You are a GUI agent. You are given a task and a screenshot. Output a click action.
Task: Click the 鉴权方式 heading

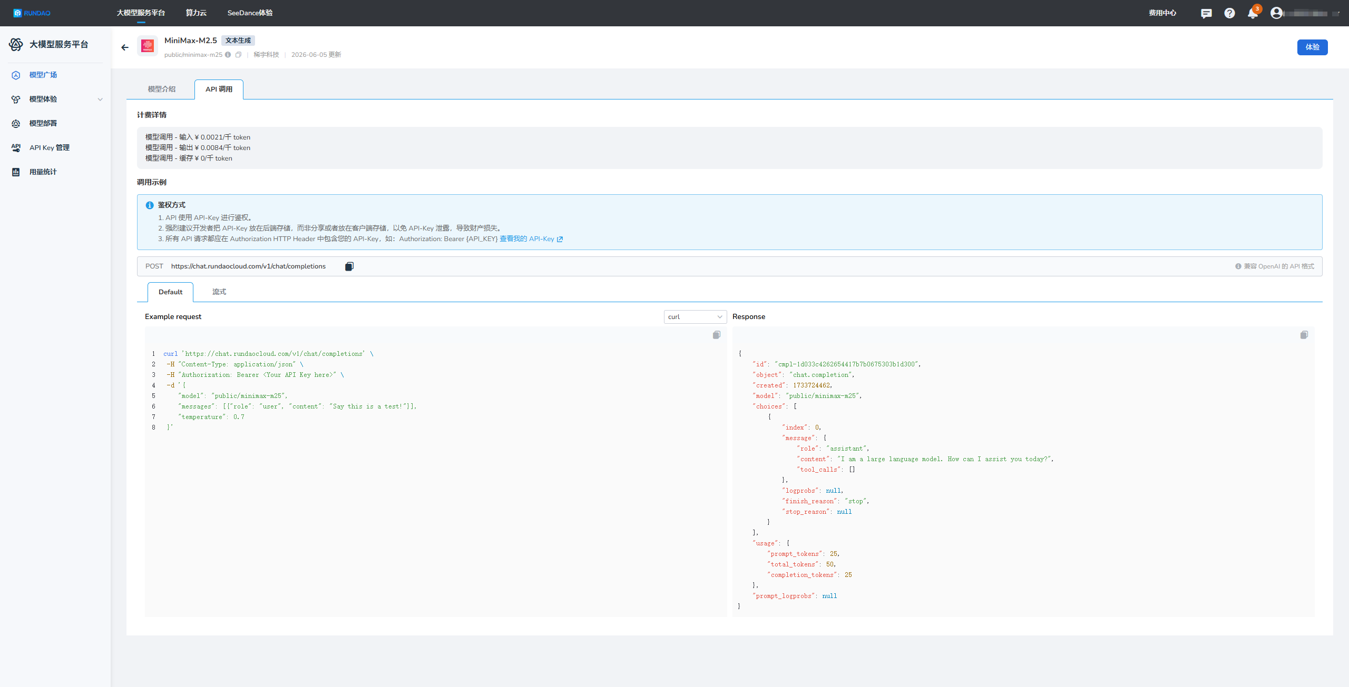click(172, 205)
